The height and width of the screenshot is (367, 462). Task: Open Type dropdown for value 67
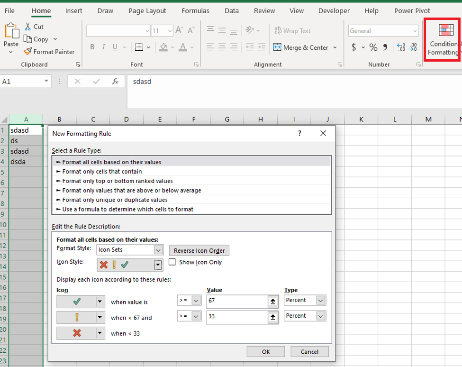point(321,300)
